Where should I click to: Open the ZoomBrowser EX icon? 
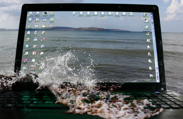(147, 27)
